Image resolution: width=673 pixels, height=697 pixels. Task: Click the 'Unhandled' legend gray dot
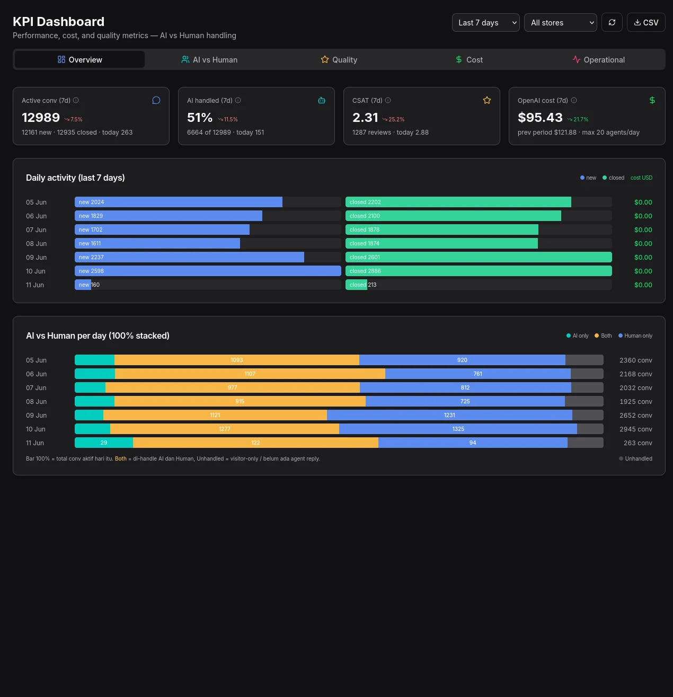tap(621, 458)
